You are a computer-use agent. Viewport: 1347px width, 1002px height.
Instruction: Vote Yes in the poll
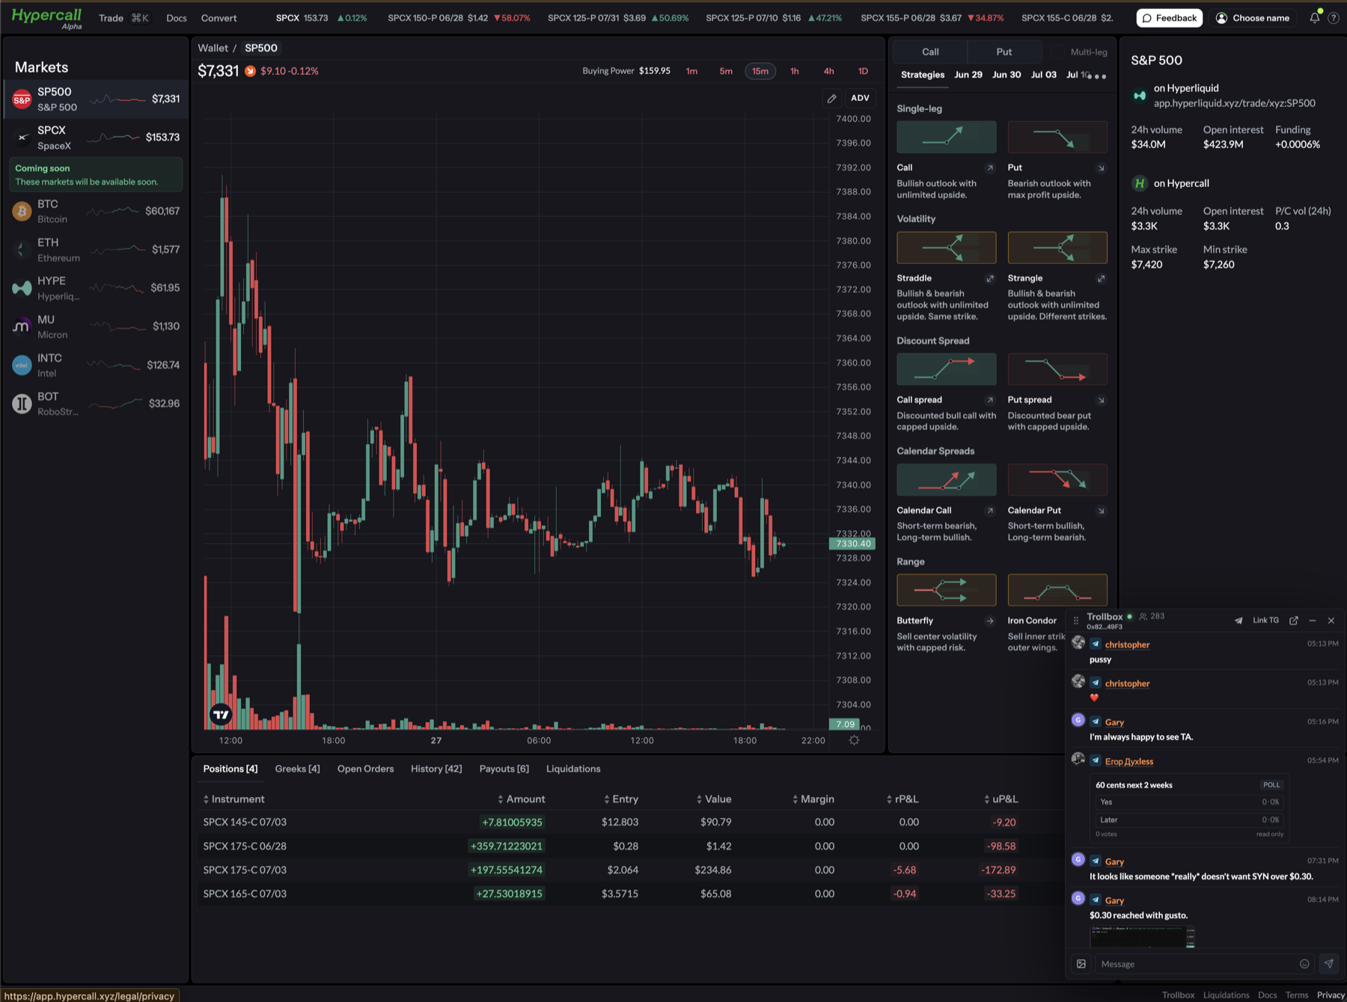tap(1189, 802)
